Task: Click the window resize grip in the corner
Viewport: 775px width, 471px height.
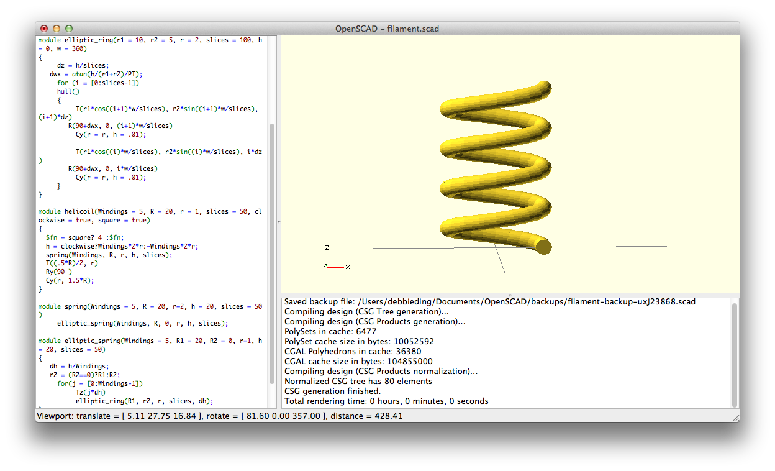Action: pos(735,418)
